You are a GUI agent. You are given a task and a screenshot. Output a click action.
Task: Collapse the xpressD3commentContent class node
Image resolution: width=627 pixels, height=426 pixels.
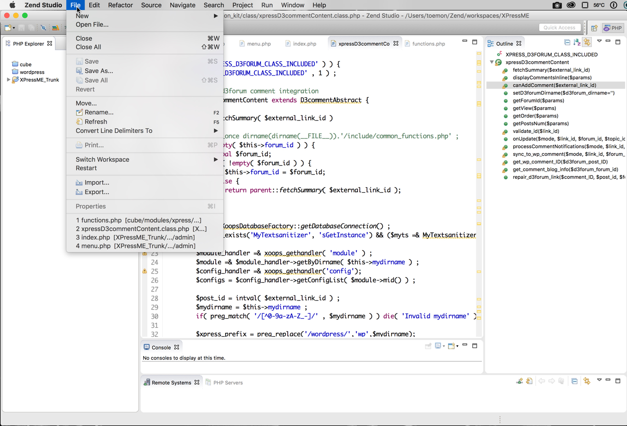click(491, 62)
